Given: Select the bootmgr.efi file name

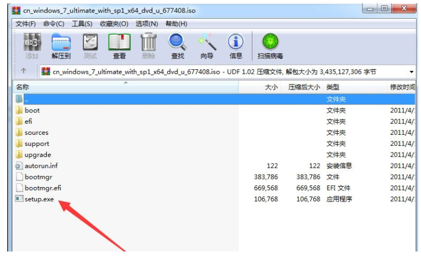Looking at the screenshot, I should coord(43,188).
